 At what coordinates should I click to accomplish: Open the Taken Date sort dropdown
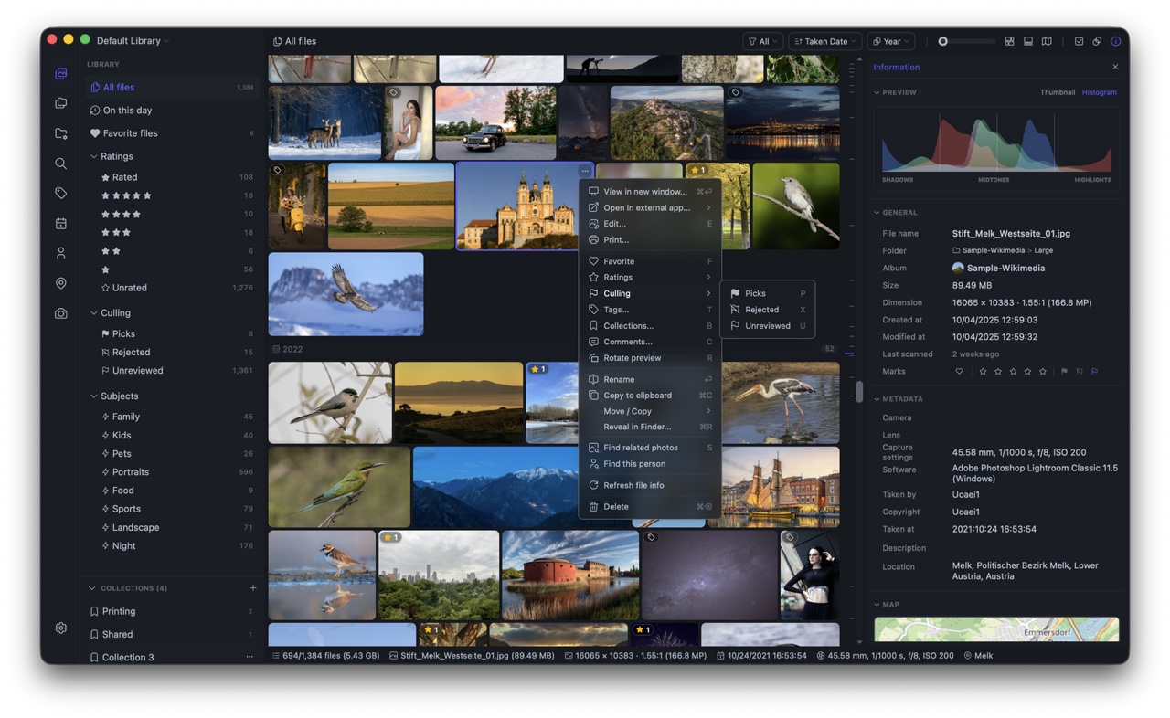tap(825, 41)
